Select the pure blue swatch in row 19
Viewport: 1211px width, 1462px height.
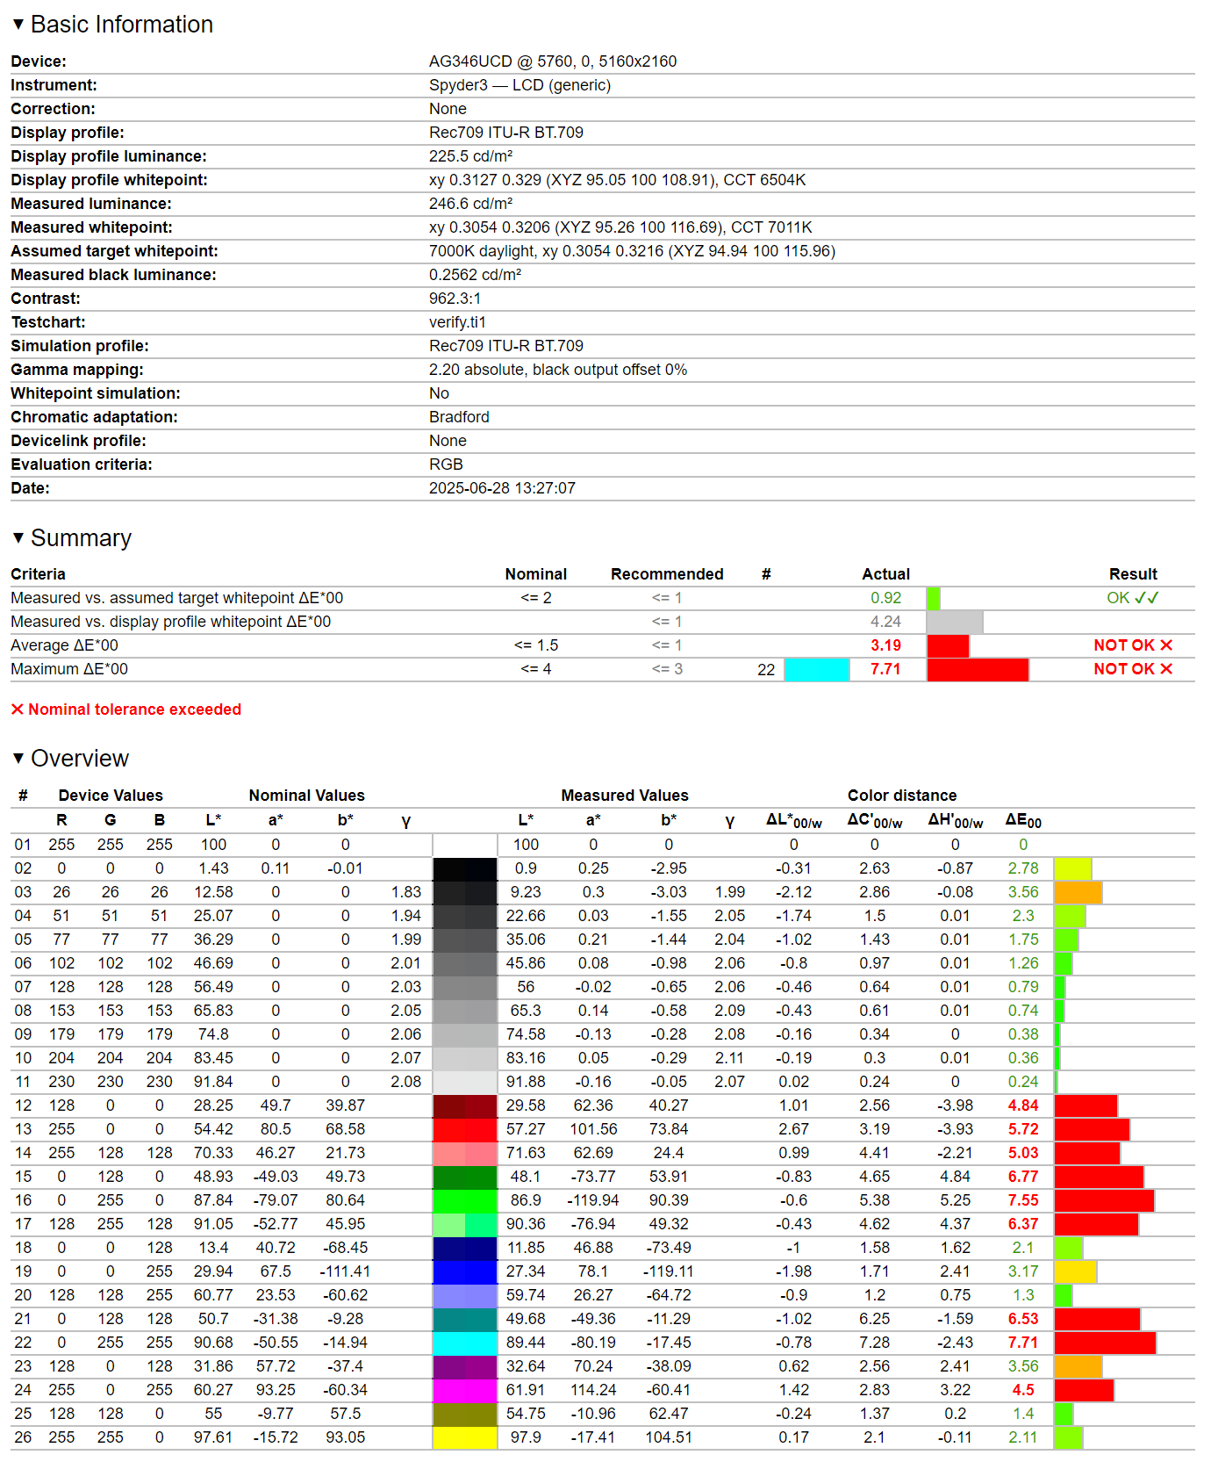point(465,1271)
